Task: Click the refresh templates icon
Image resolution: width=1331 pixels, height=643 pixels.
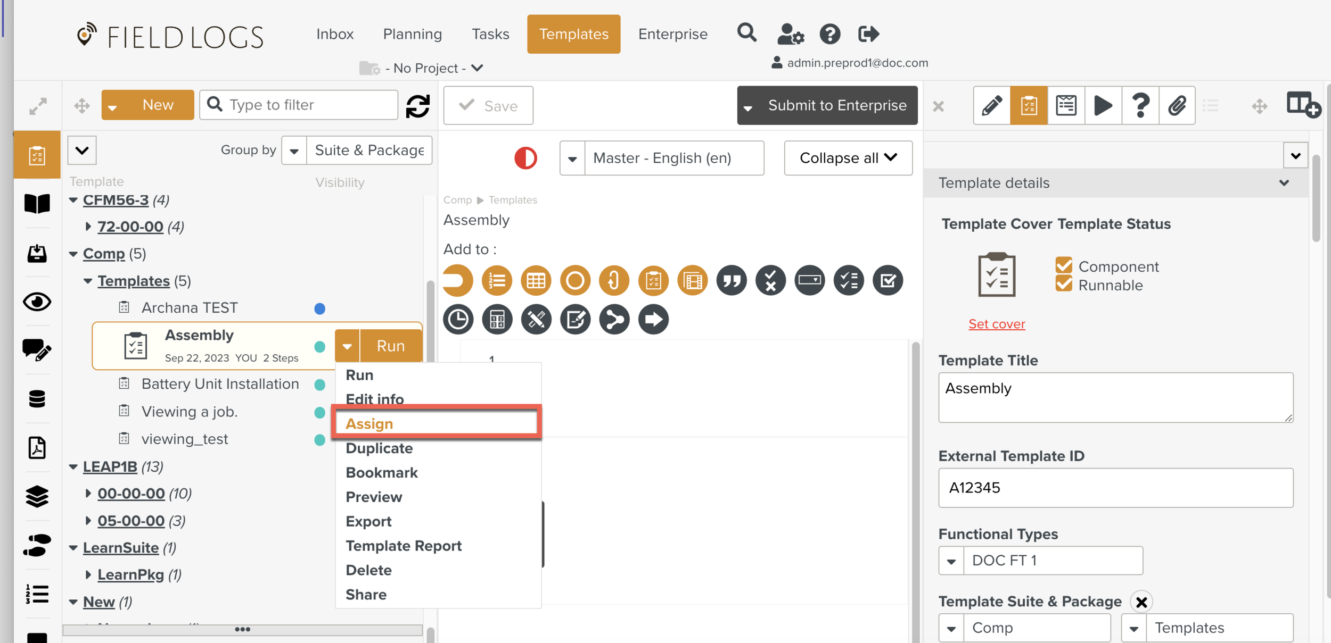Action: [418, 106]
